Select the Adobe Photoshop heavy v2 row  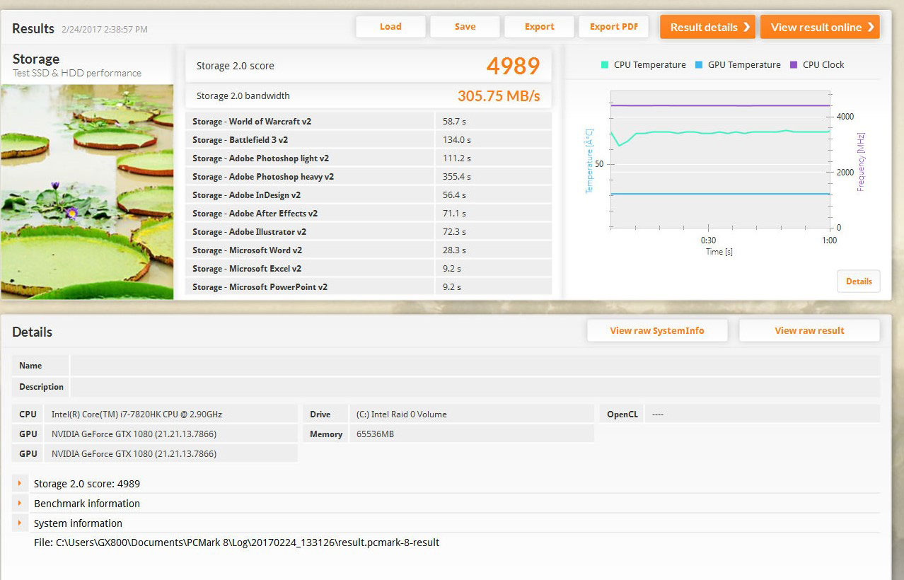tap(368, 177)
